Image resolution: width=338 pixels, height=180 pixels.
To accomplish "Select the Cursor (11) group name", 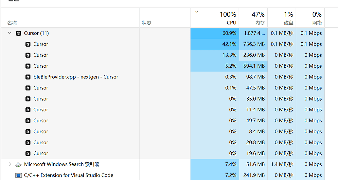I will pos(36,33).
